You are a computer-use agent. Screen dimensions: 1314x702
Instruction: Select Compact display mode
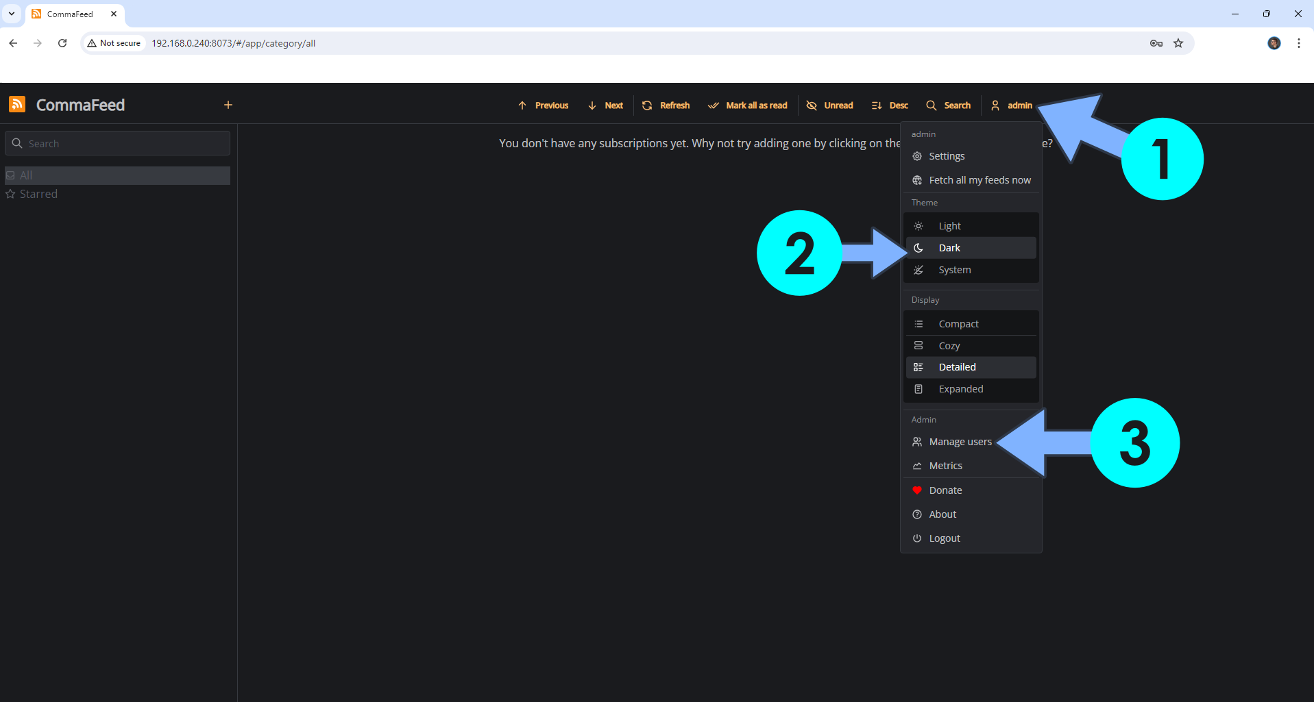(x=971, y=324)
